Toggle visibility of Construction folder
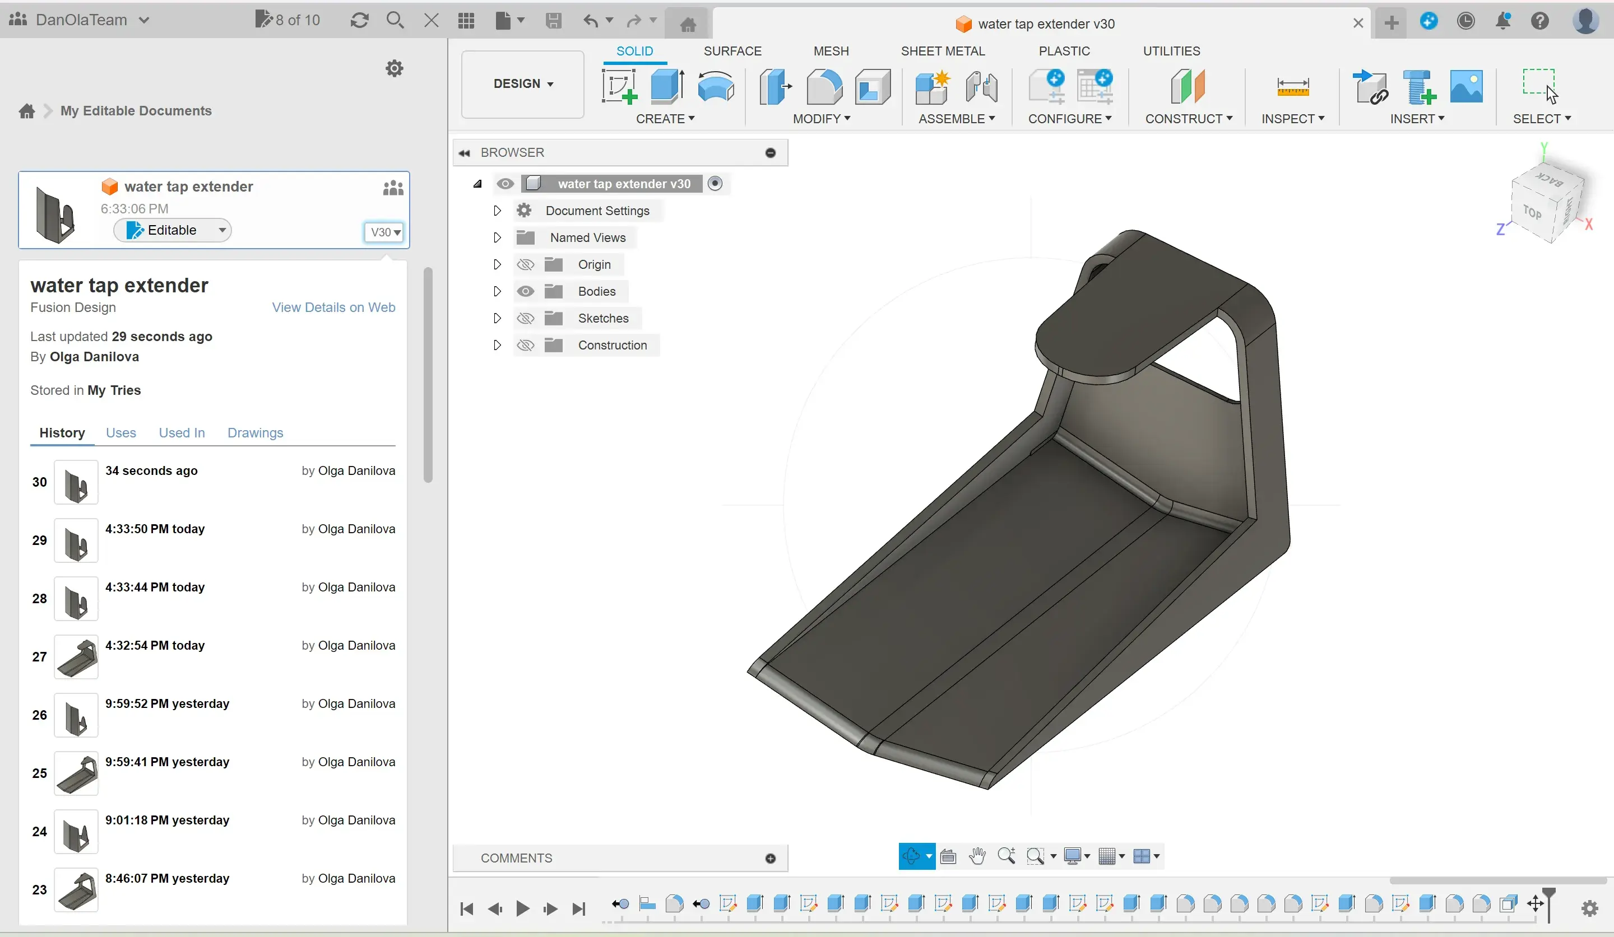This screenshot has width=1614, height=937. click(x=525, y=345)
